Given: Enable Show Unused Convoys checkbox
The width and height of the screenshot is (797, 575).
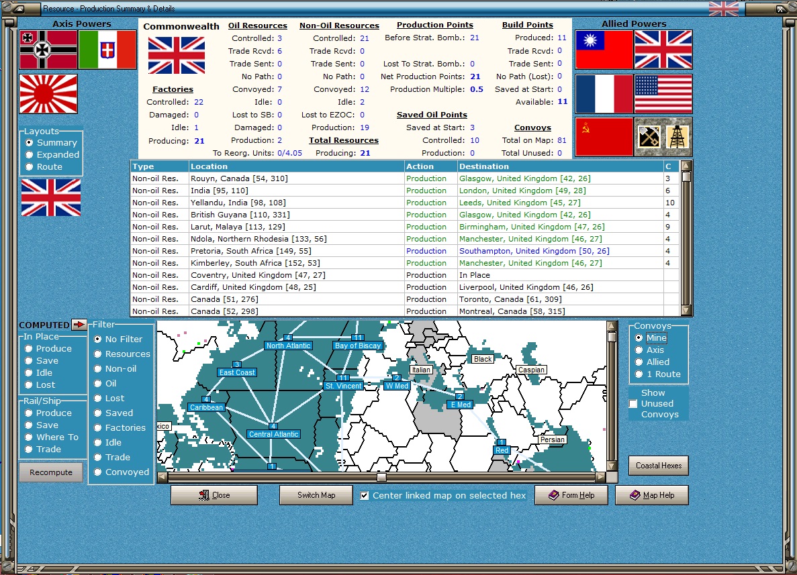Looking at the screenshot, I should [633, 404].
